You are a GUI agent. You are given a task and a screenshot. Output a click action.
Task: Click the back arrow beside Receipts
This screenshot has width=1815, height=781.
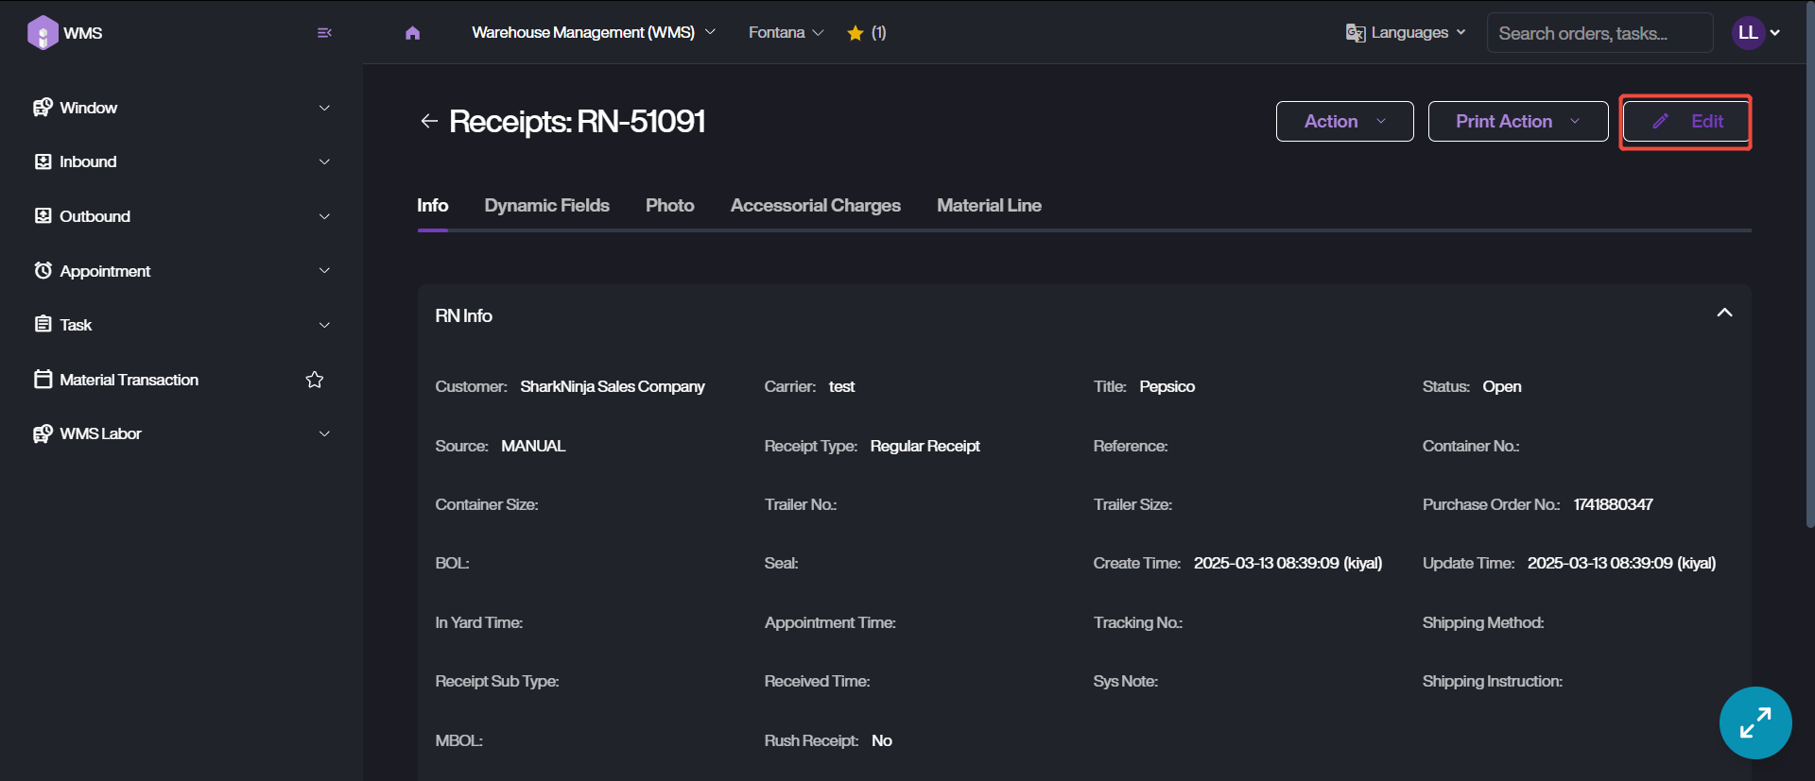[x=429, y=121]
